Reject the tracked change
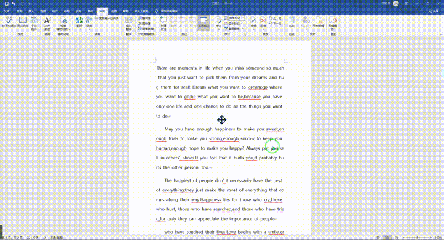Viewport: 444px width, 240px height. pyautogui.click(x=263, y=22)
